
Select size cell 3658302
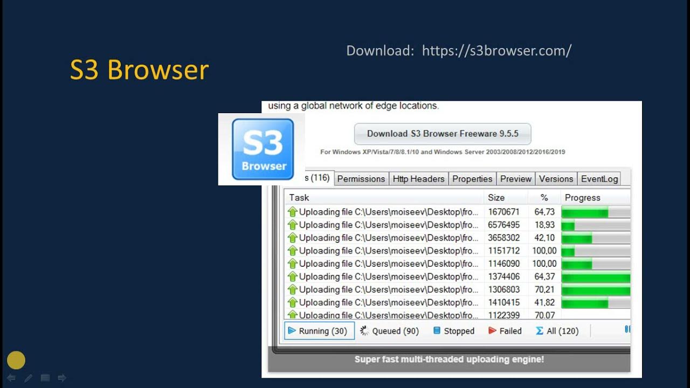503,238
